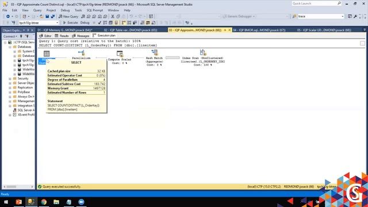Open the trace find combo box dropdown

343,17
